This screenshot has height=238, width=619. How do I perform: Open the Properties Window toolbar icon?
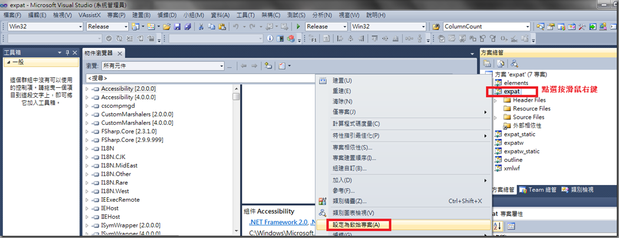click(550, 27)
